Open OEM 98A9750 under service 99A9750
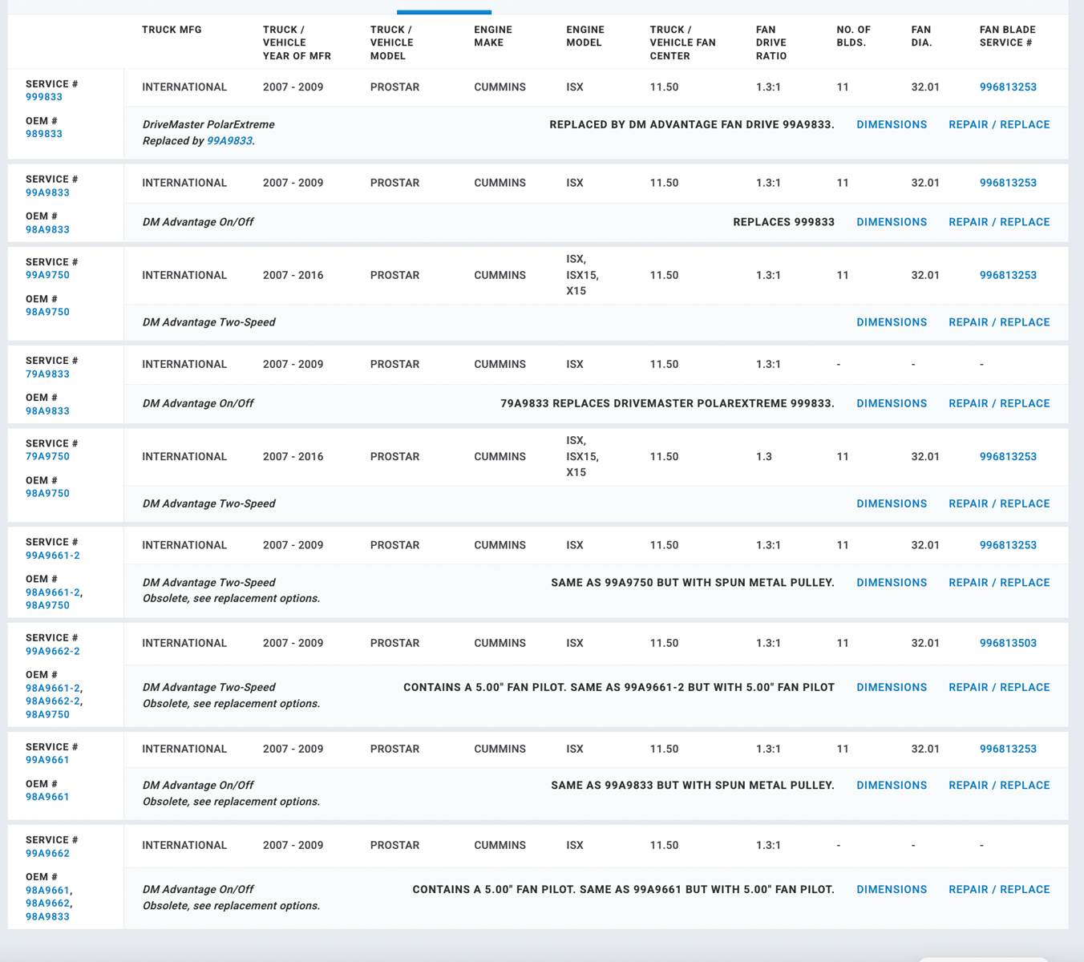 coord(47,312)
